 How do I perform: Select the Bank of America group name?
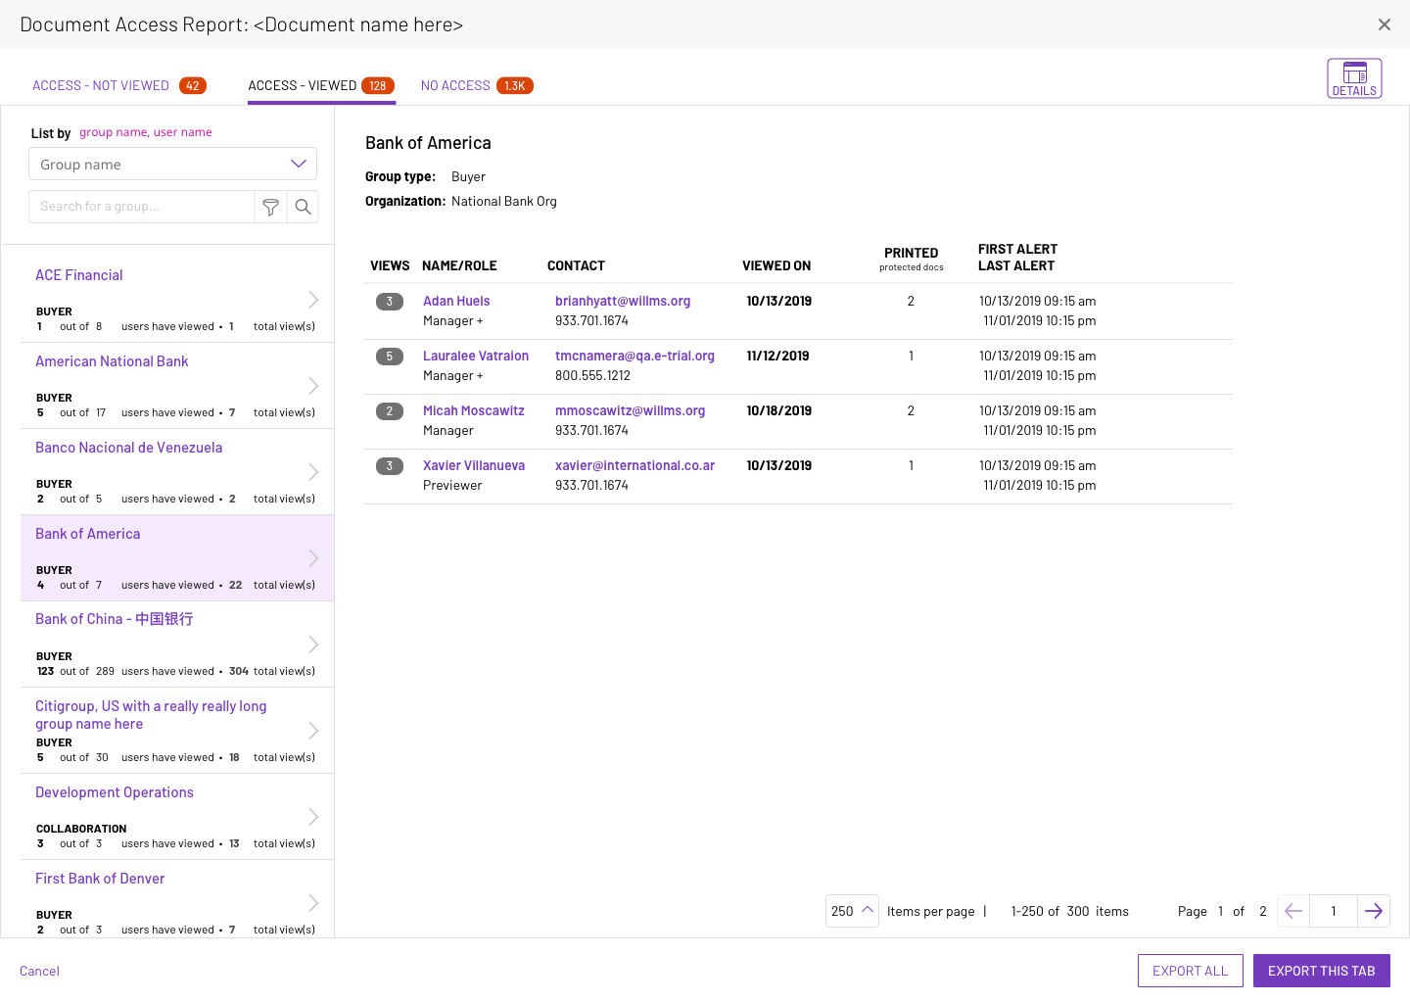pyautogui.click(x=87, y=534)
